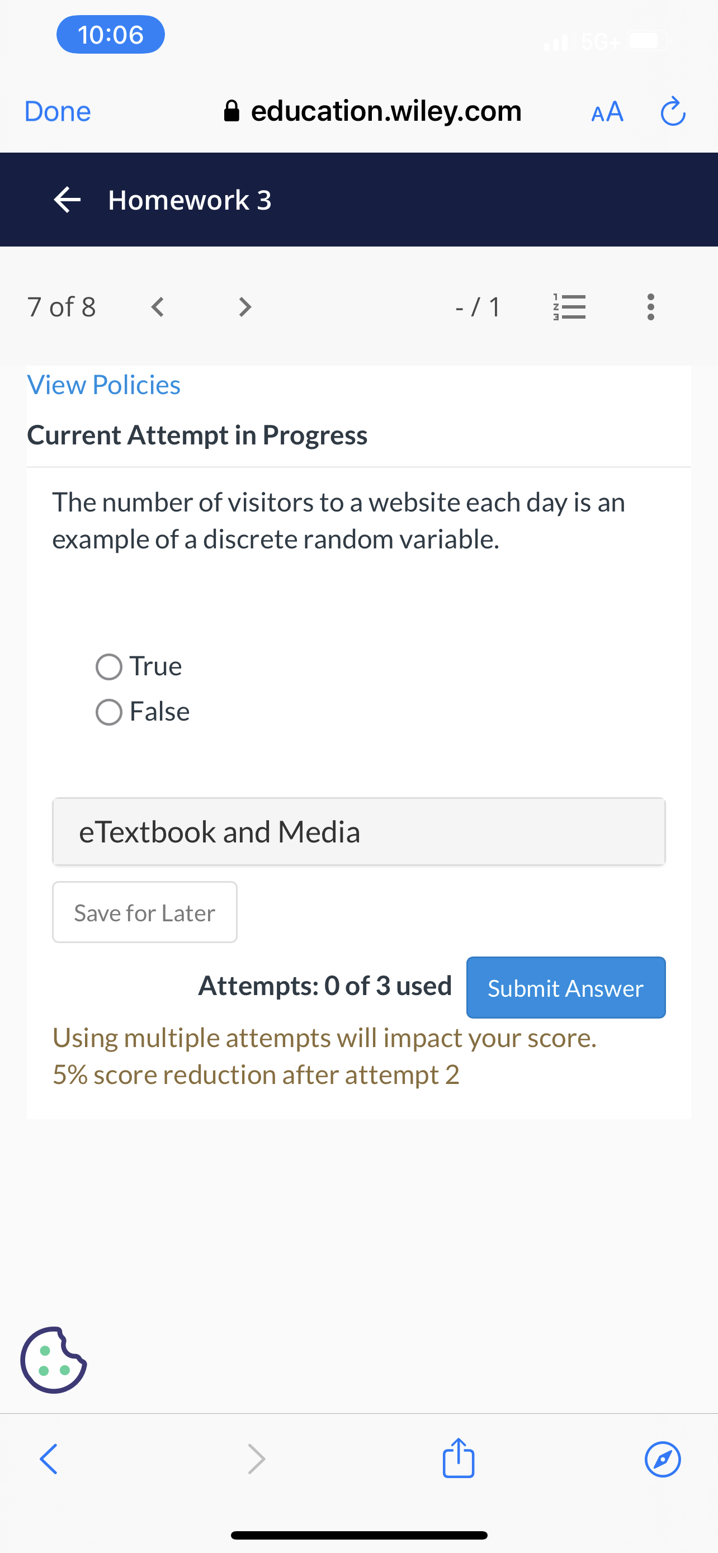
Task: Select the False answer option
Action: point(109,712)
